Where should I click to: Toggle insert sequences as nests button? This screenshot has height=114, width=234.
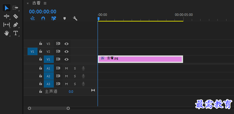(33, 18)
